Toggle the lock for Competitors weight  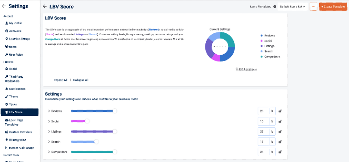point(280,152)
